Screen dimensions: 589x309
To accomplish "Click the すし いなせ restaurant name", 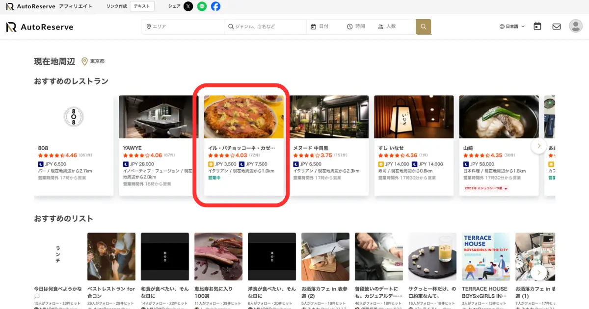I will 391,148.
